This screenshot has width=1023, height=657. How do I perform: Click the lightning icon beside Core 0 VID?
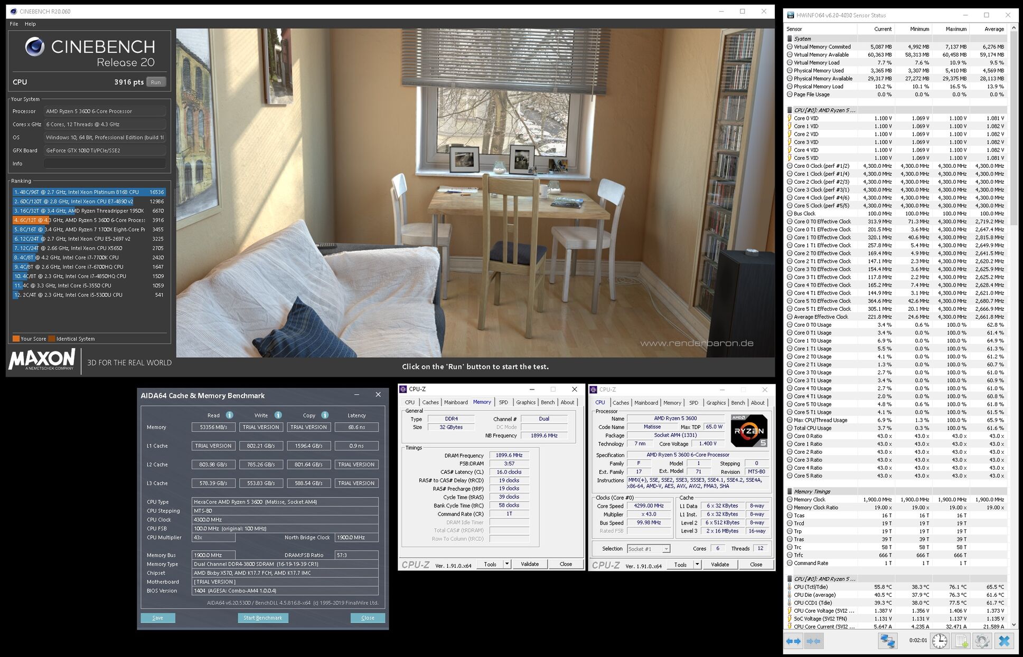click(790, 118)
